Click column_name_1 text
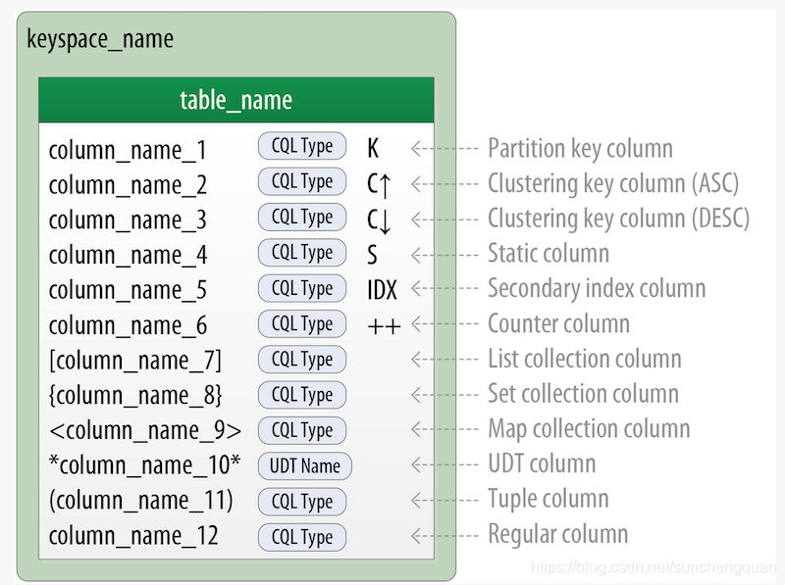Screen dimensions: 785x585 click(128, 150)
